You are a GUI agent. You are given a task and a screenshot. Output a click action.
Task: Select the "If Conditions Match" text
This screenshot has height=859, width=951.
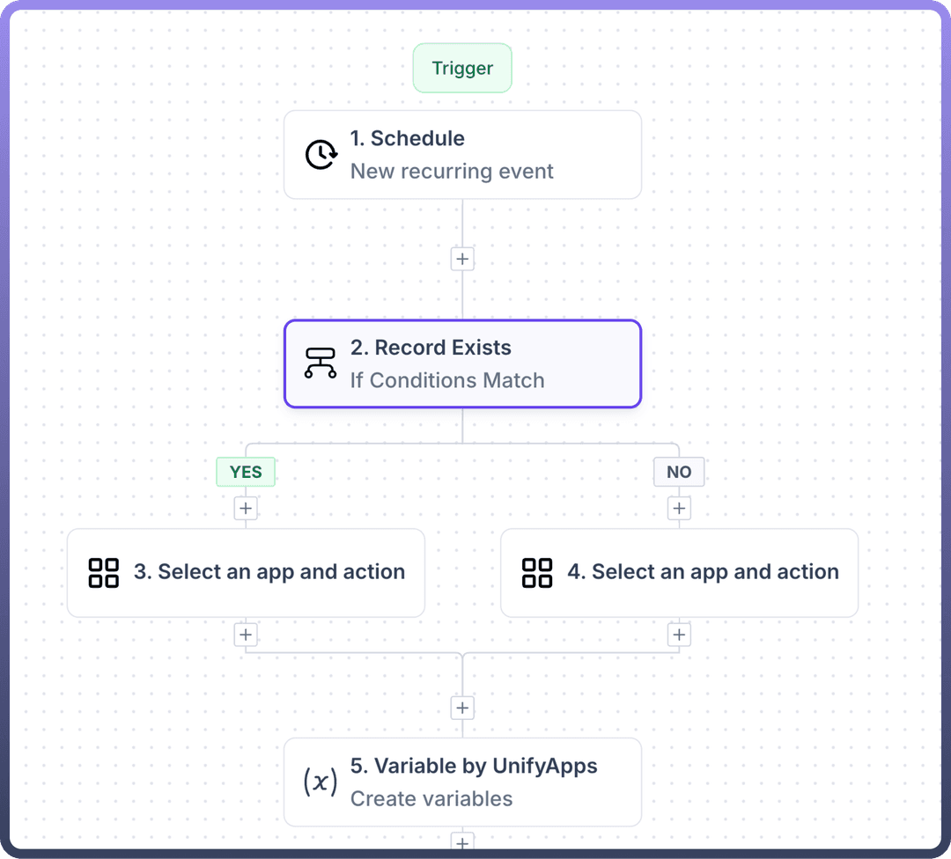pyautogui.click(x=447, y=380)
